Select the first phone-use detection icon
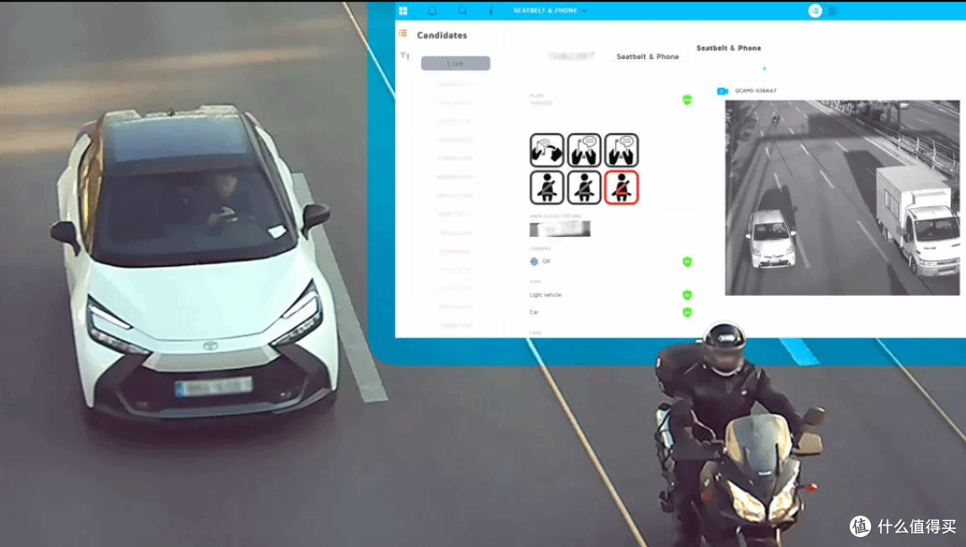 pyautogui.click(x=547, y=150)
